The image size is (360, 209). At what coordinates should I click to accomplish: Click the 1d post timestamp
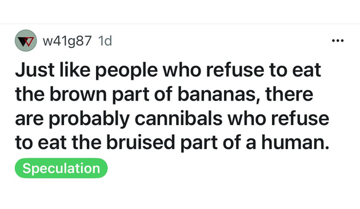tap(105, 41)
